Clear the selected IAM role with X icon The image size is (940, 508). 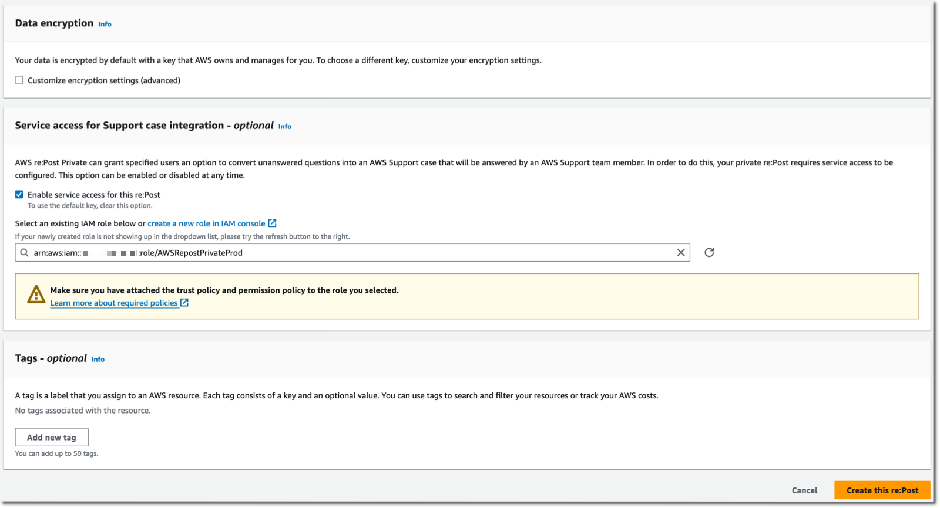681,253
